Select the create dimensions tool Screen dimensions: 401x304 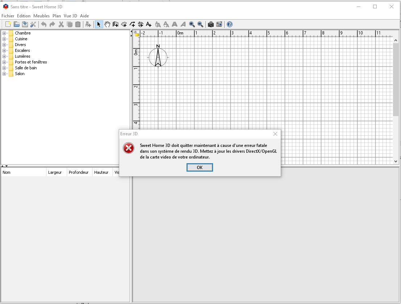point(141,24)
